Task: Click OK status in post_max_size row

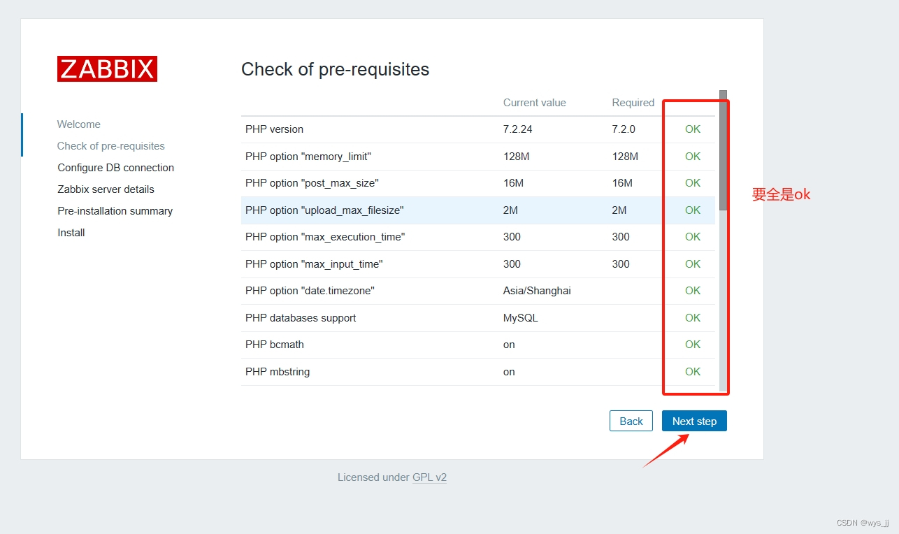Action: pos(693,183)
